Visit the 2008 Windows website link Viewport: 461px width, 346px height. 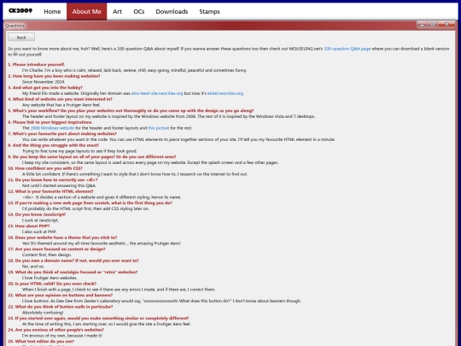[52, 128]
